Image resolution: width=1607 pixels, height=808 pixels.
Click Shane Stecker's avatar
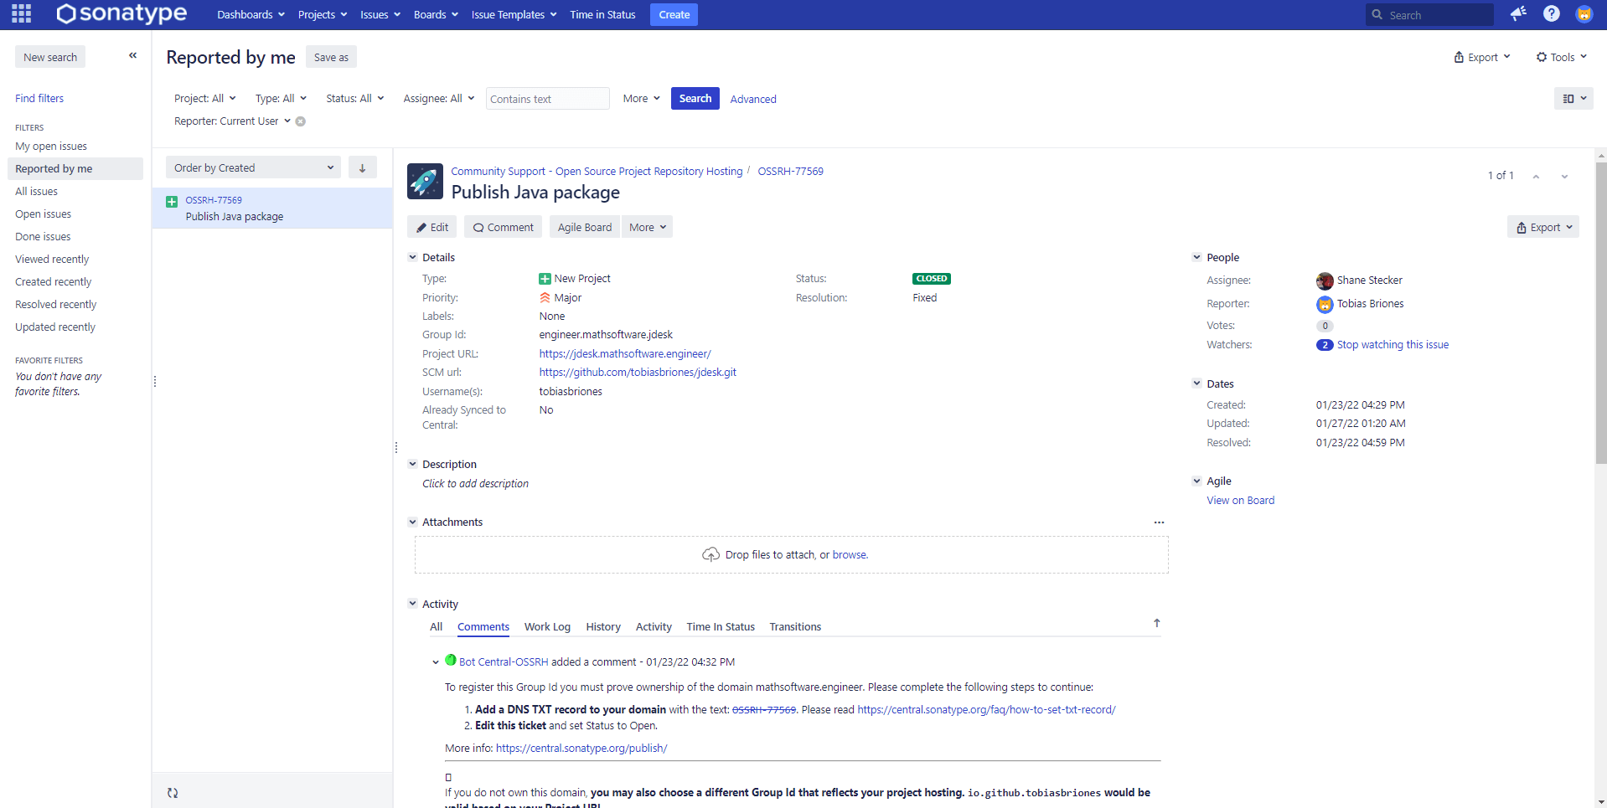click(1325, 280)
